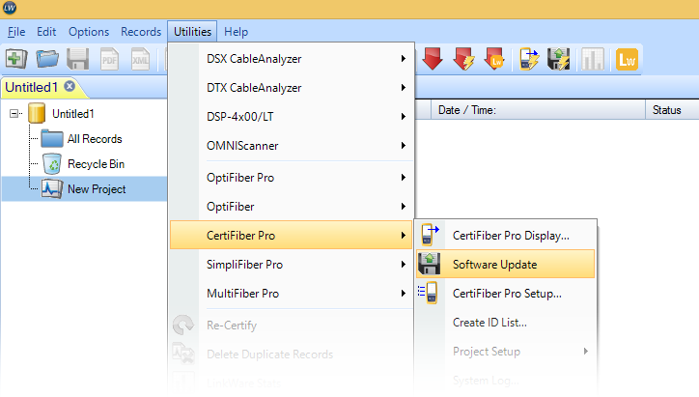Click the Software Update disk icon
This screenshot has width=699, height=397.
430,264
